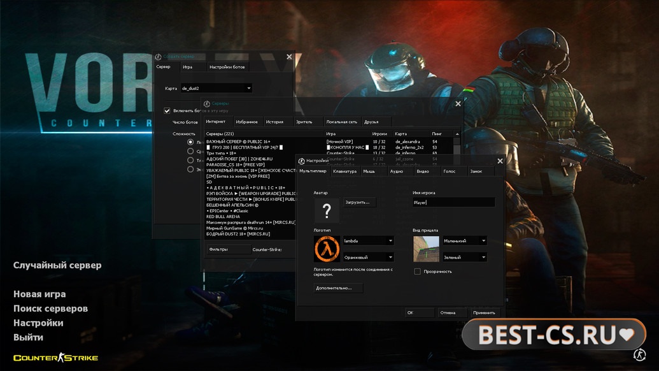Sort by the Серверы (221) column header
The width and height of the screenshot is (659, 371).
pyautogui.click(x=264, y=134)
